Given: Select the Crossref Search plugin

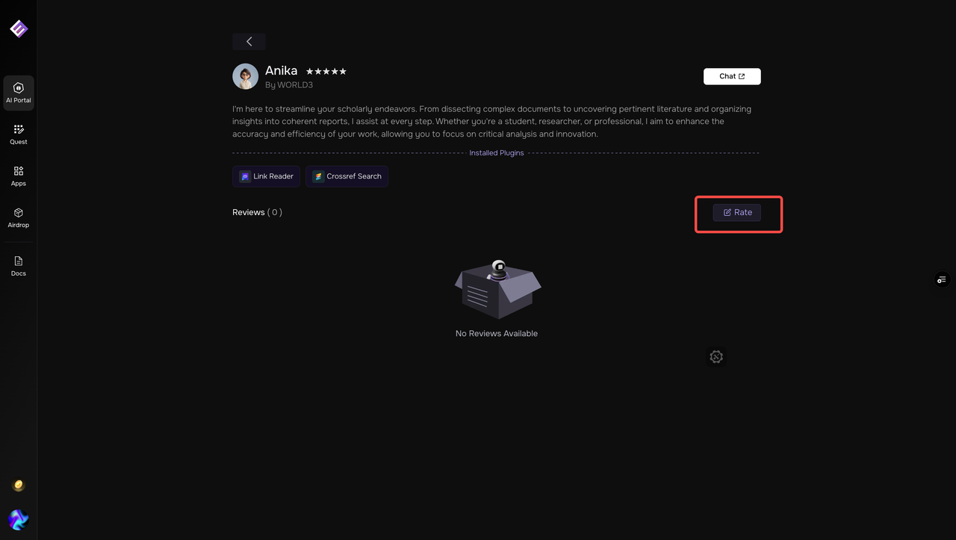Looking at the screenshot, I should pos(347,176).
